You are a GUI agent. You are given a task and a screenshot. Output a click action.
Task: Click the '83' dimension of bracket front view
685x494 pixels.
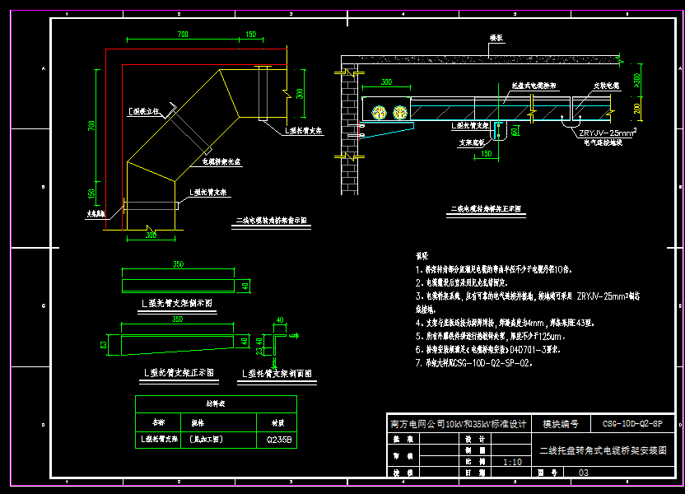point(104,345)
